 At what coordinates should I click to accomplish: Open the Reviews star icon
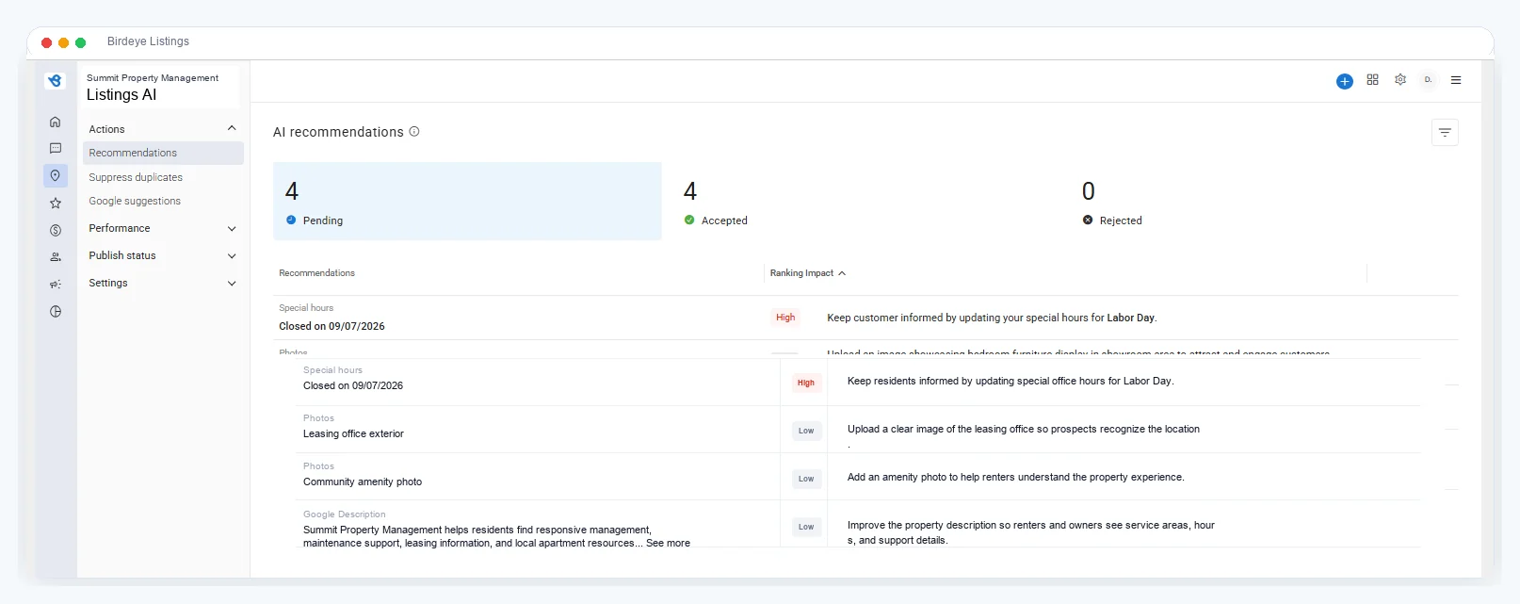pos(56,203)
